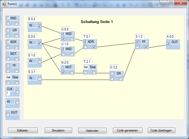Check the box of the palette IN block
Screen dimensions: 189x139
coord(17,102)
